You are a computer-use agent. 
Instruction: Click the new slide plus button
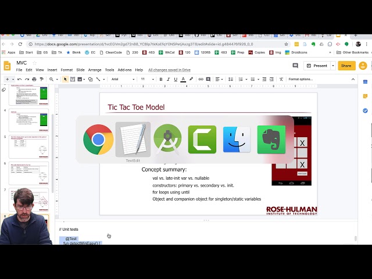click(x=8, y=79)
